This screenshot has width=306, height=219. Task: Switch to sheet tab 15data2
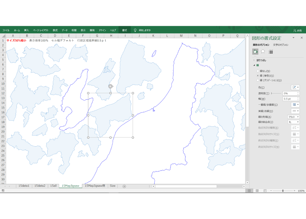pyautogui.click(x=40, y=186)
